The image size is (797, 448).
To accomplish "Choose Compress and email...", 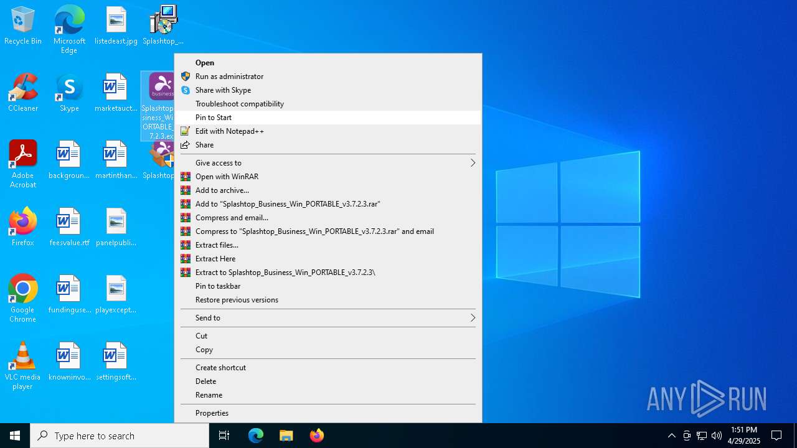I will [x=328, y=218].
